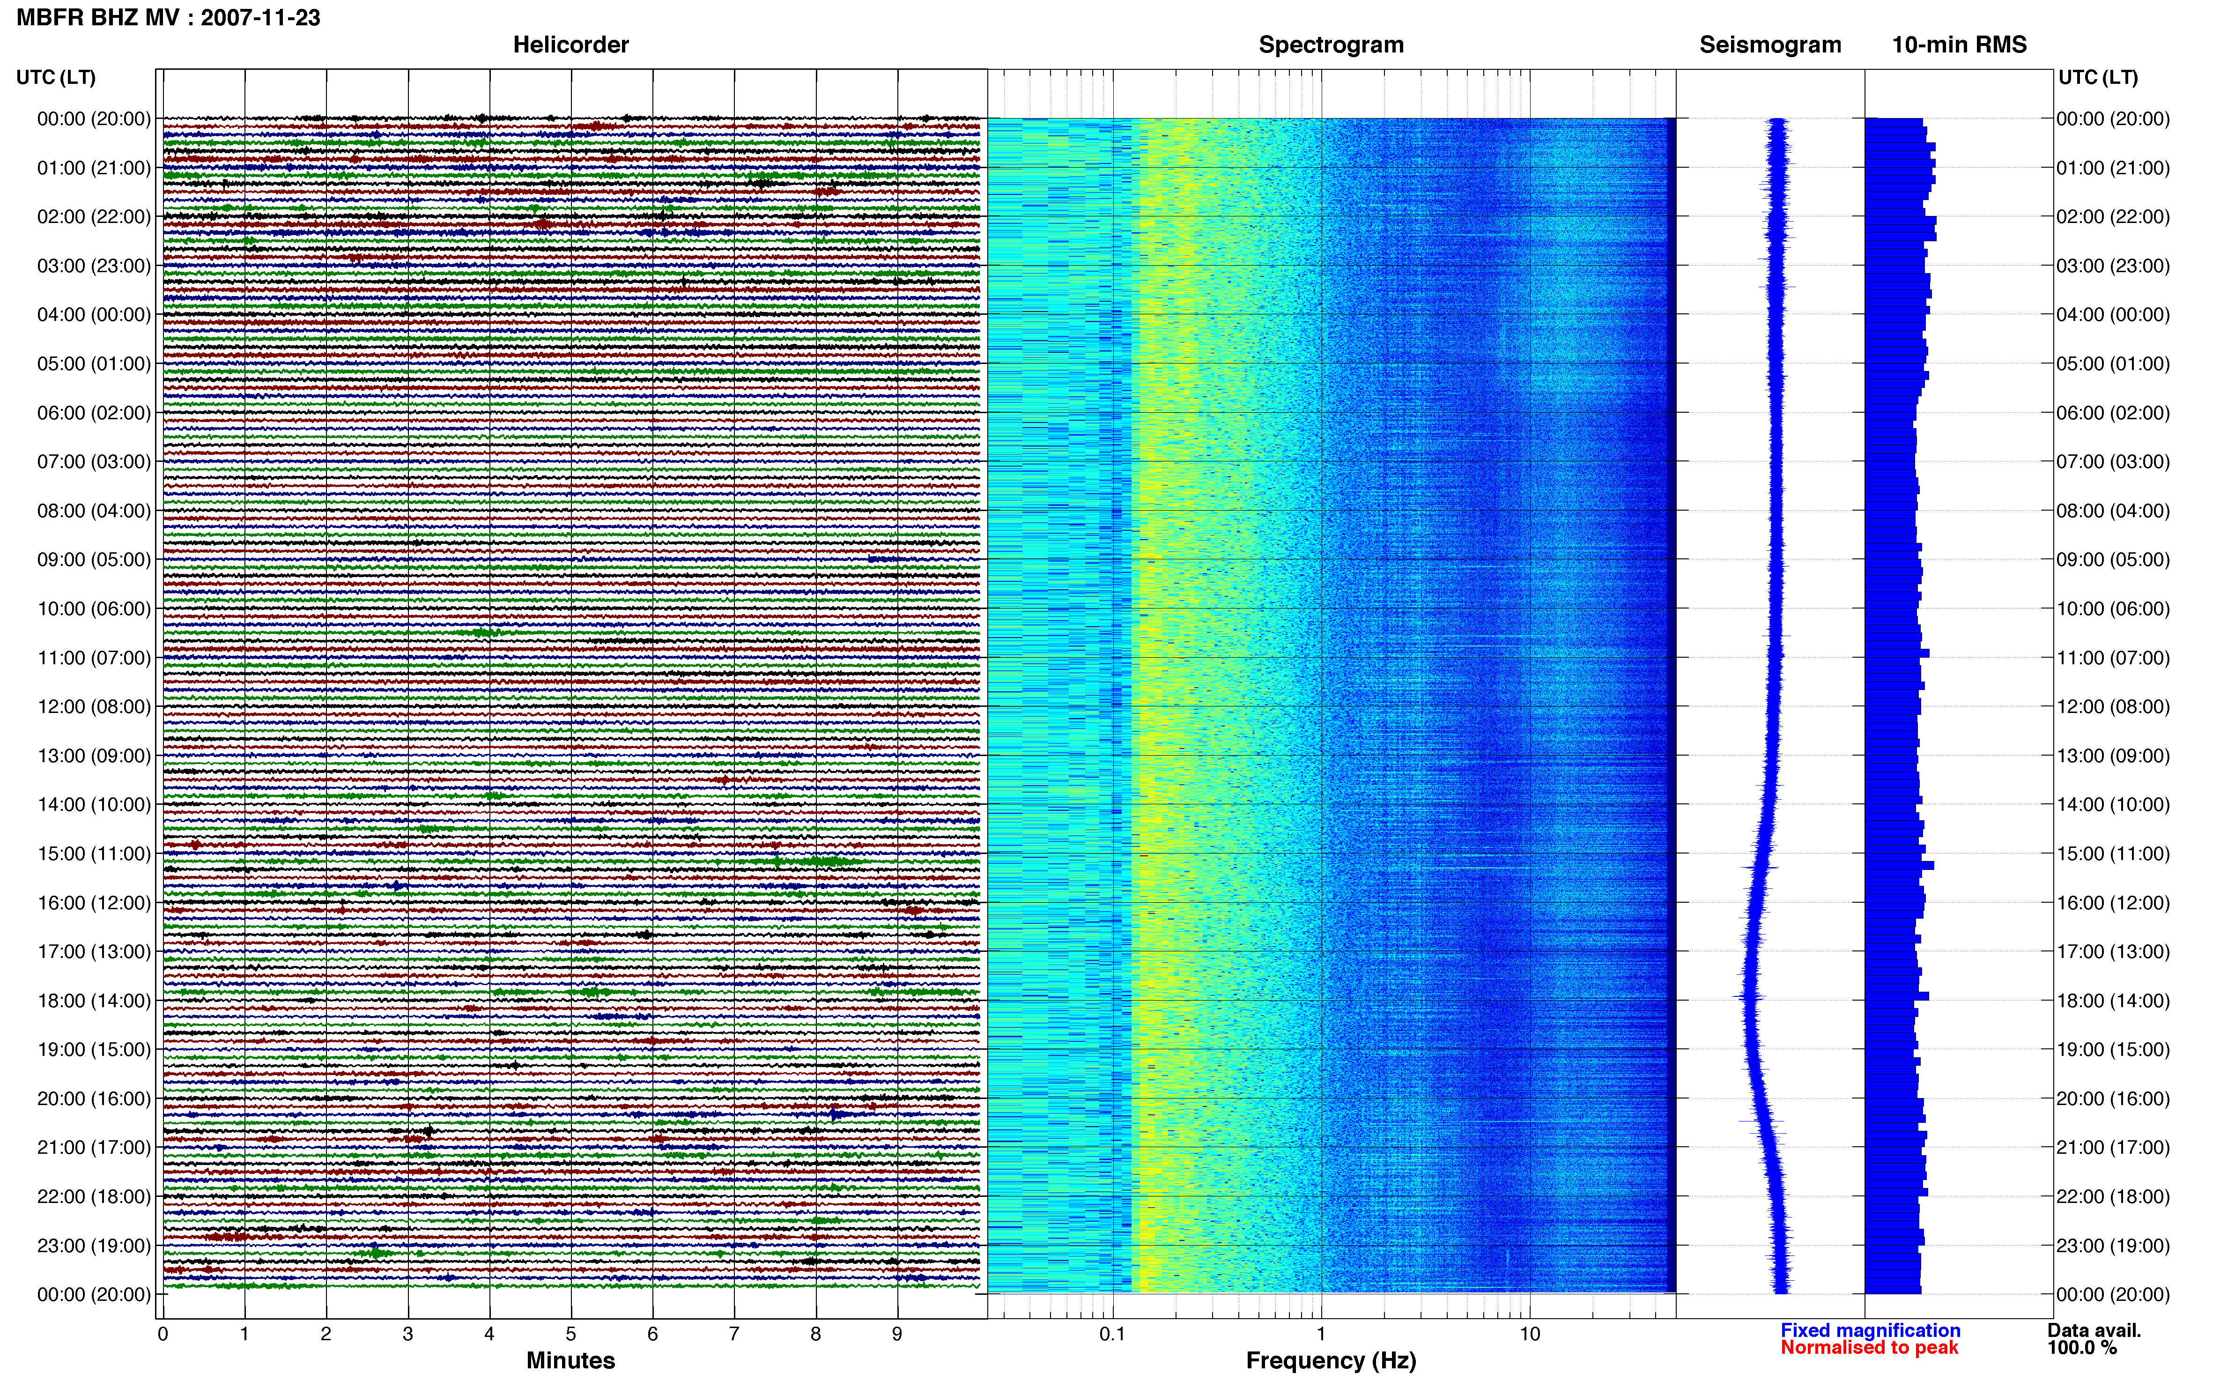2220x1388 pixels.
Task: Click the left 02:00 (22:00) time label
Action: tap(94, 216)
